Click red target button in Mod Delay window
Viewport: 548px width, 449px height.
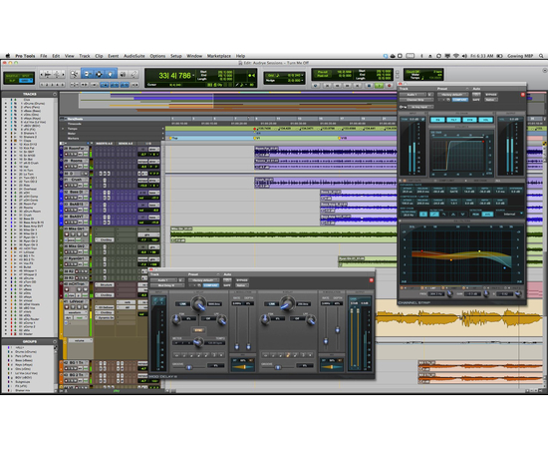(x=372, y=280)
